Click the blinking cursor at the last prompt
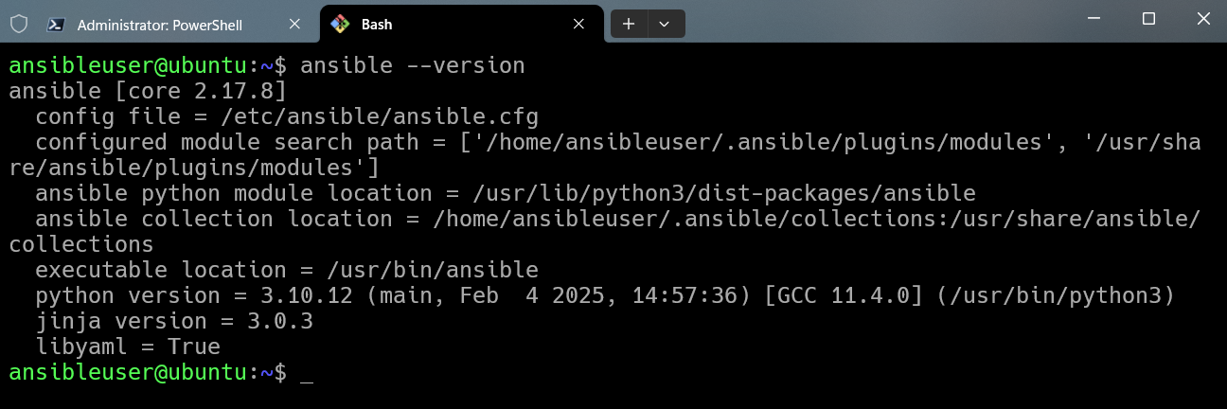The width and height of the screenshot is (1227, 409). (x=306, y=373)
